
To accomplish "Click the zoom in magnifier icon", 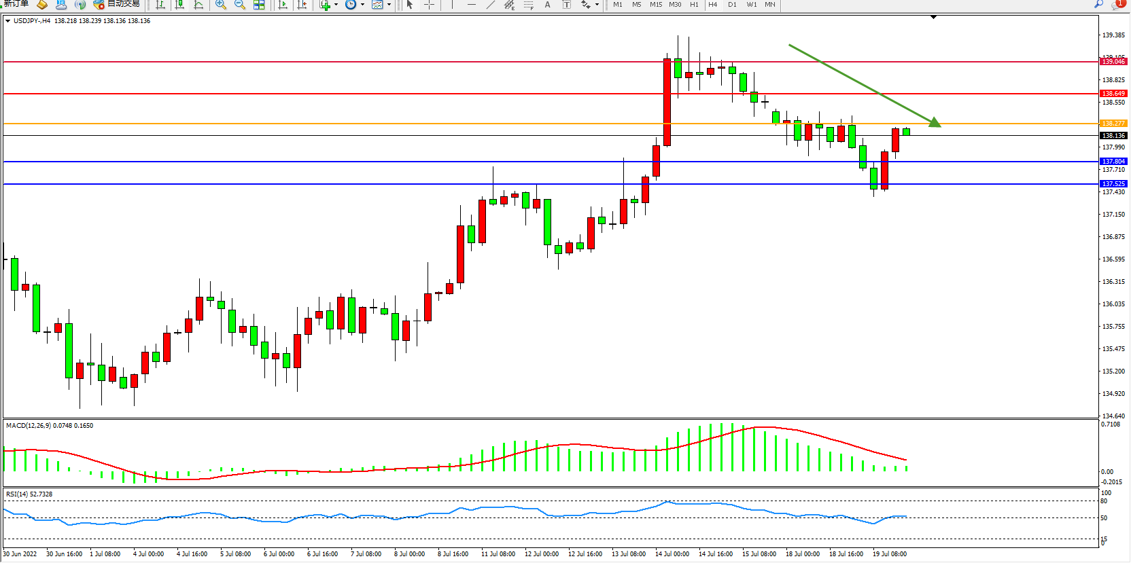I will (221, 5).
